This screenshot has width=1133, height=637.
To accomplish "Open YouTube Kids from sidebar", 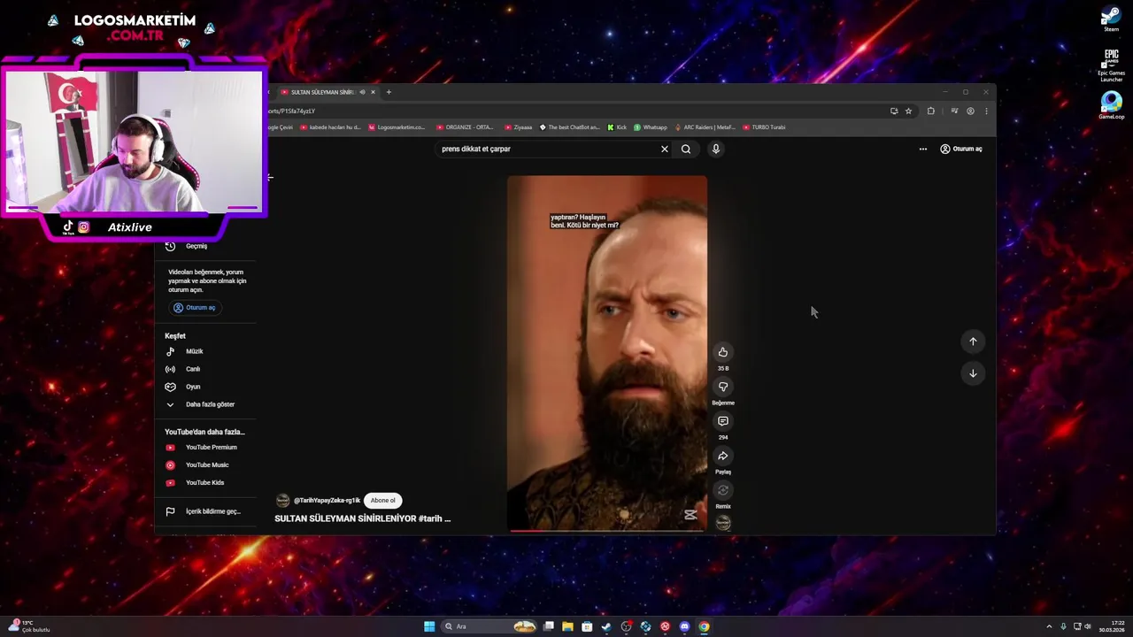I will tap(206, 483).
